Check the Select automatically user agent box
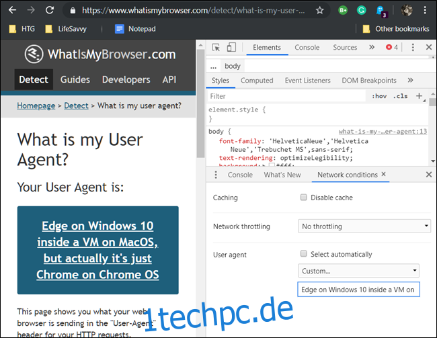Viewport: 437px width, 338px height. pyautogui.click(x=304, y=254)
